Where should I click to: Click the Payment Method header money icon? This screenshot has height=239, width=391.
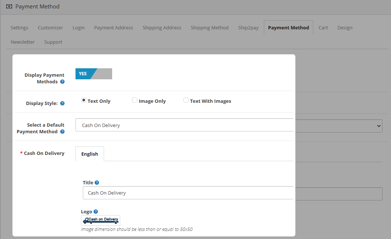pos(9,7)
